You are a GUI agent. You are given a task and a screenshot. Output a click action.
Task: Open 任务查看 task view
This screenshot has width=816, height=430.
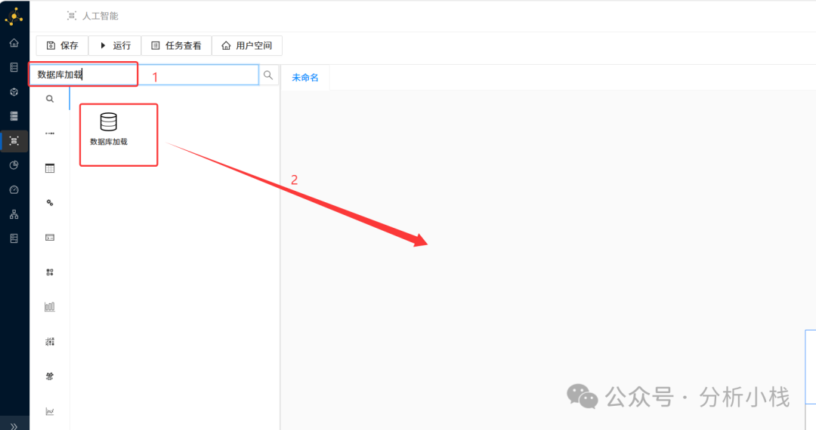(176, 46)
